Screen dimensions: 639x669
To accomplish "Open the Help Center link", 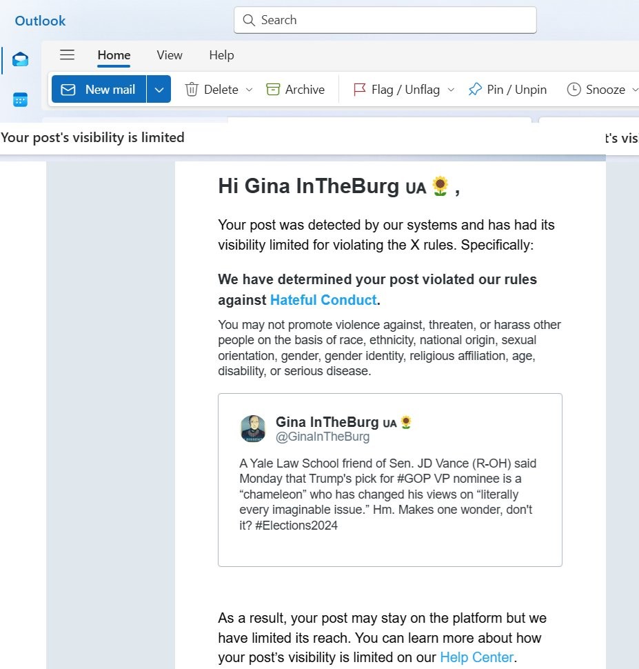I will 476,657.
